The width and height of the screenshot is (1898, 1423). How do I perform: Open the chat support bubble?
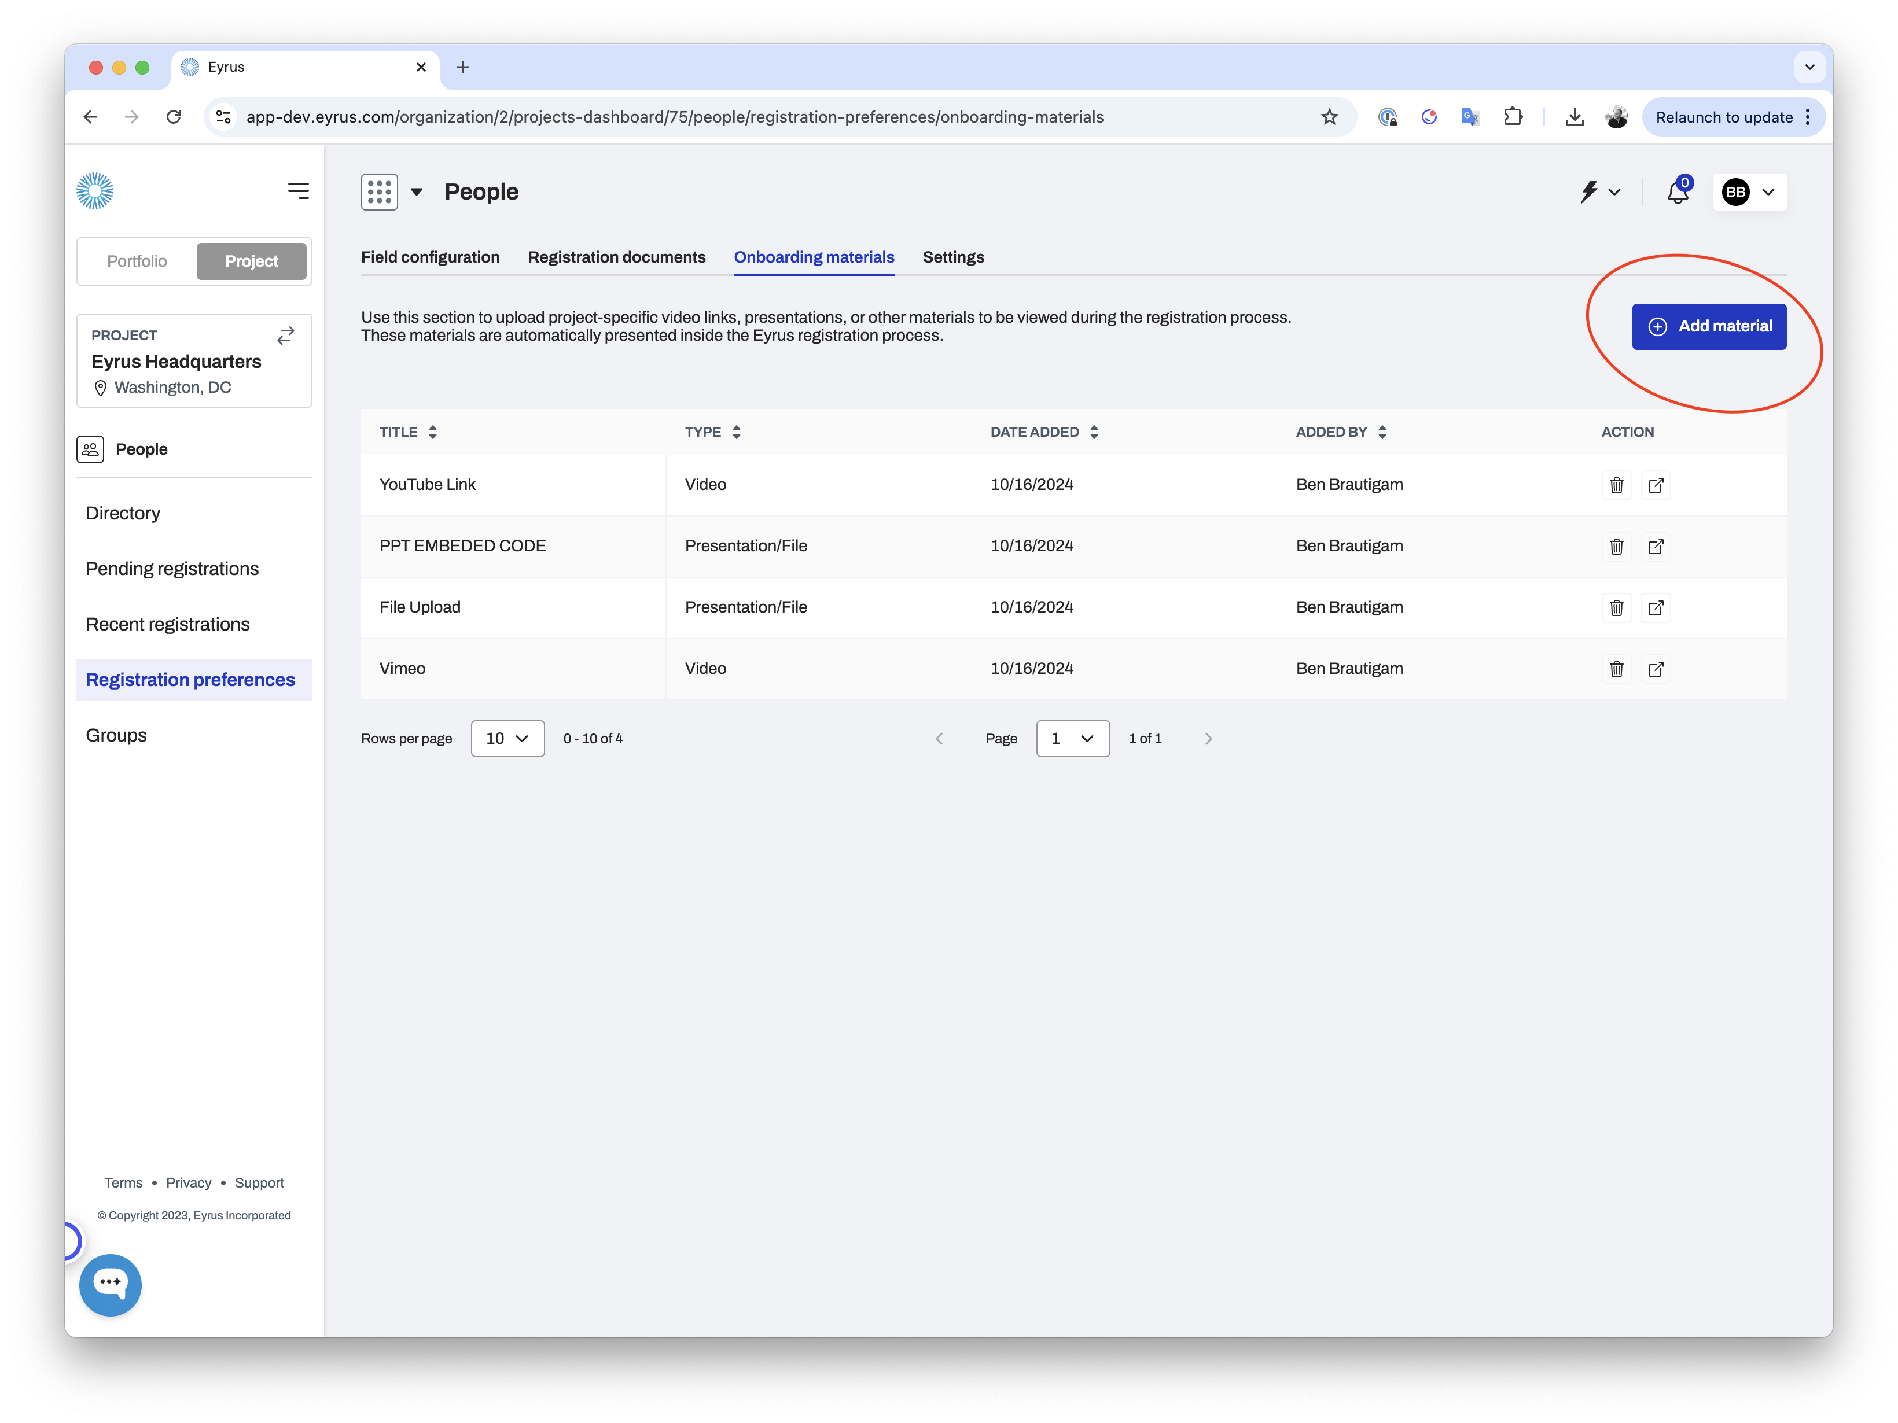[110, 1284]
